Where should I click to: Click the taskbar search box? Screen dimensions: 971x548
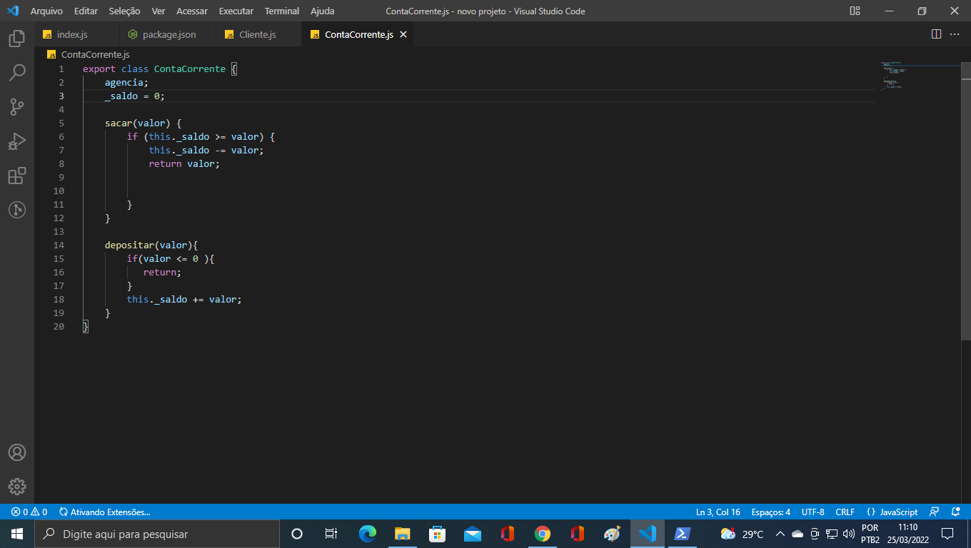(157, 534)
